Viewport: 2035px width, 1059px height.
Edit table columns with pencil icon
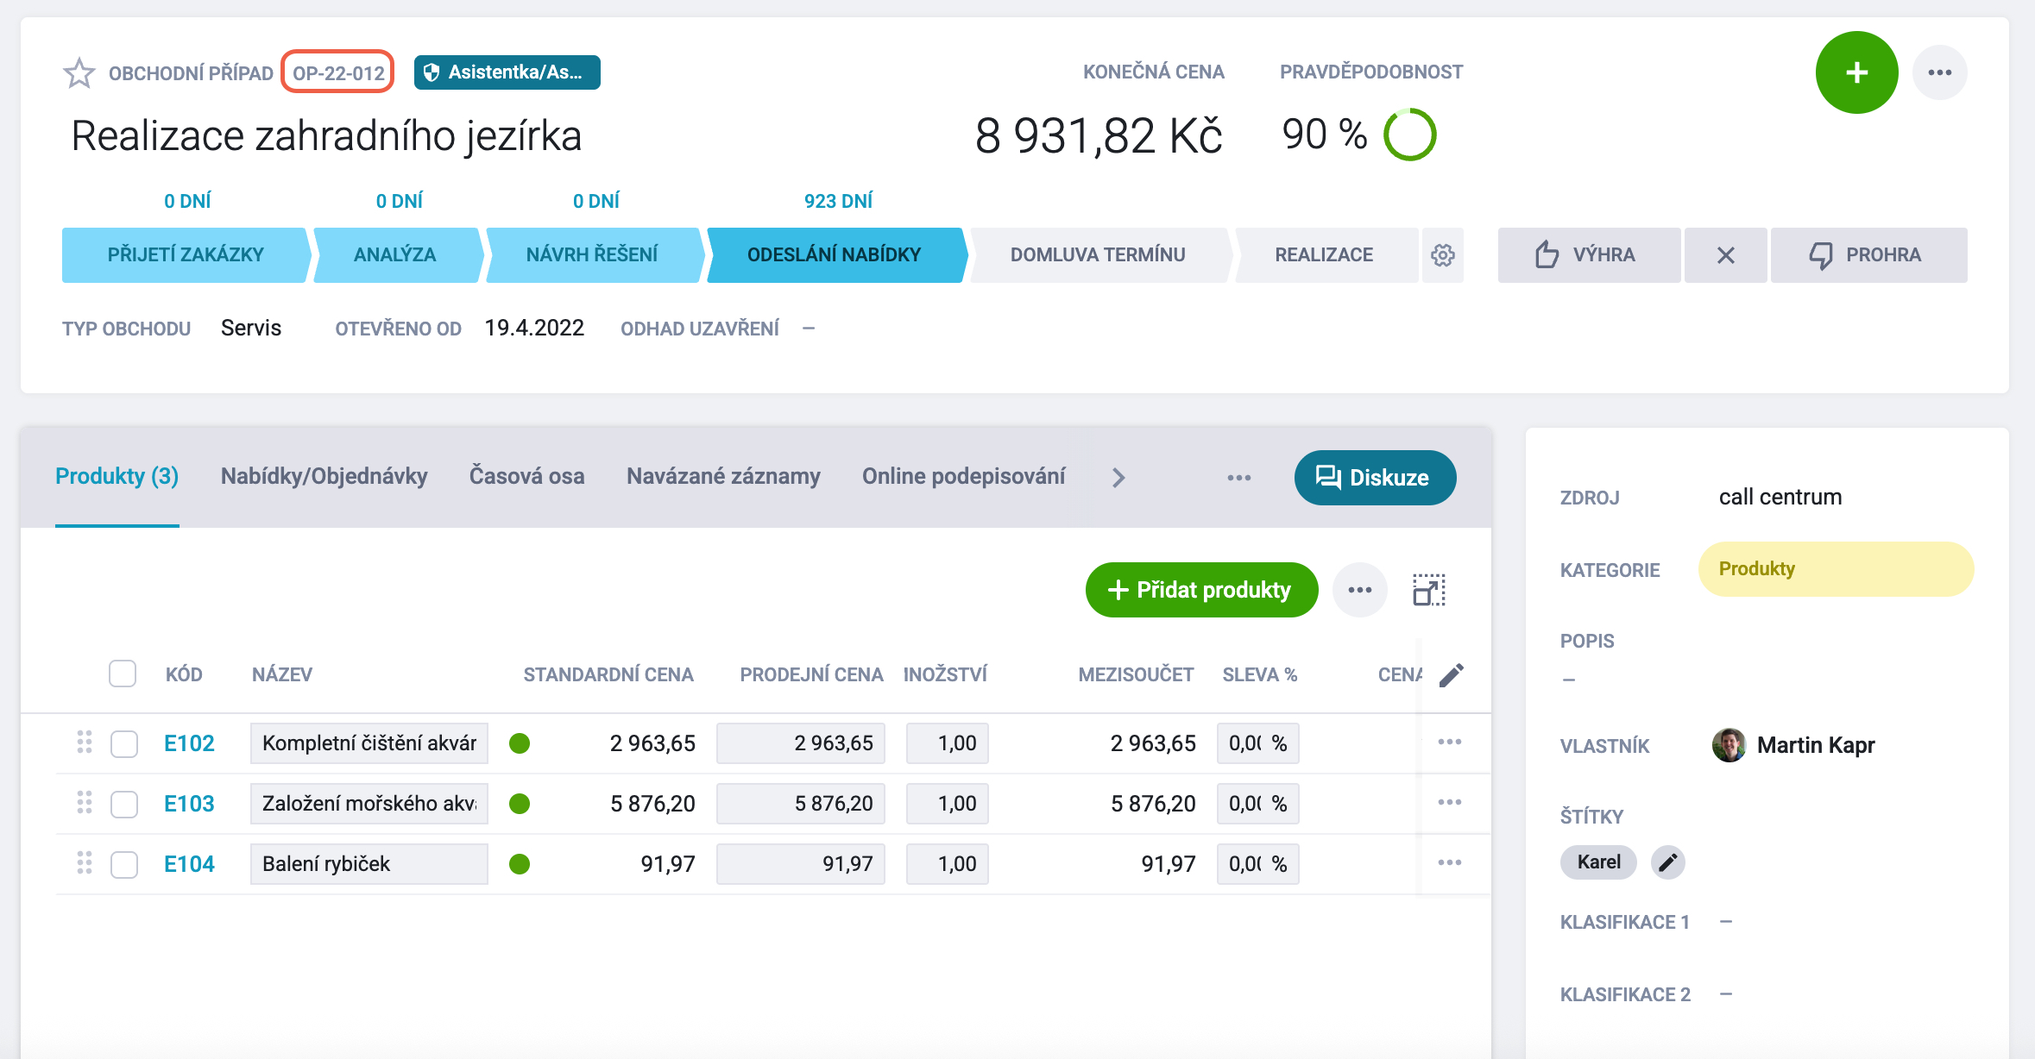[1452, 674]
